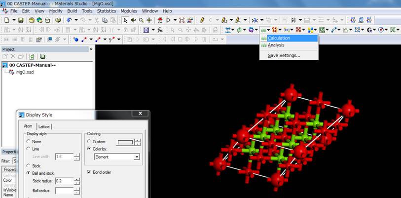This screenshot has width=401, height=198.
Task: Open the Undo history dropdown arrow
Action: point(76,20)
